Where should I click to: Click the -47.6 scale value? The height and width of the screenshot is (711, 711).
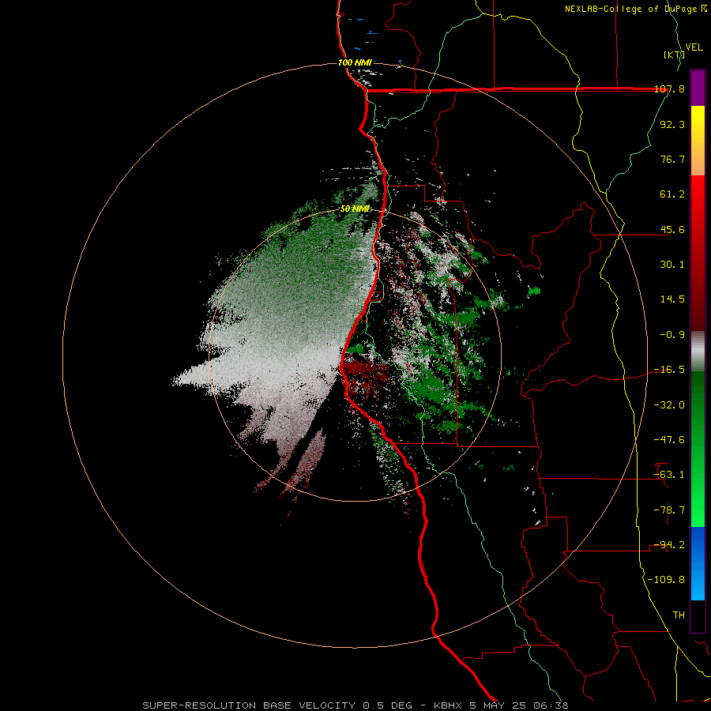[x=669, y=440]
